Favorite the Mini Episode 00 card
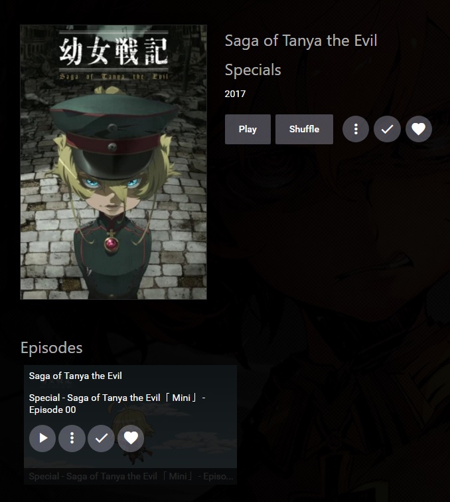The image size is (450, 502). click(131, 438)
